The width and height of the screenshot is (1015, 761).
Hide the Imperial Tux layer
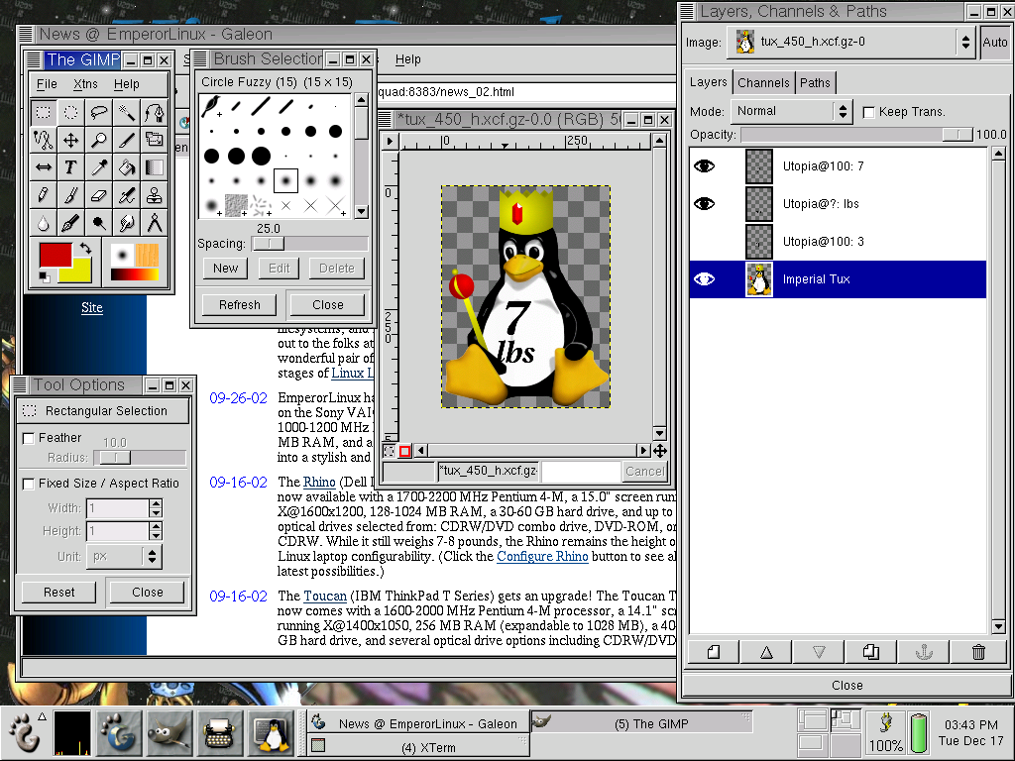click(705, 278)
